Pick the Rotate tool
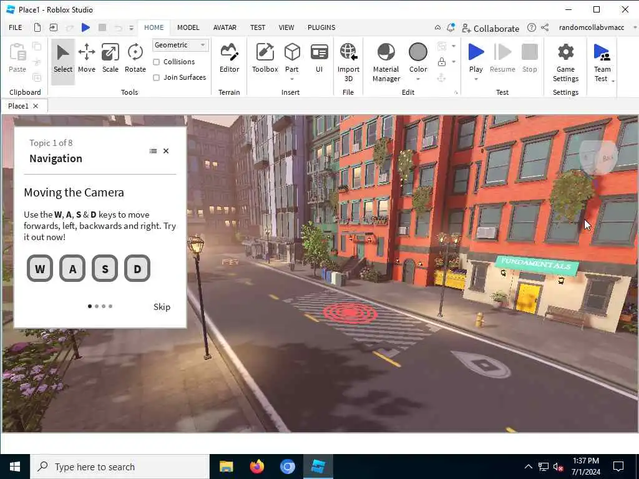This screenshot has width=639, height=479. pos(135,59)
